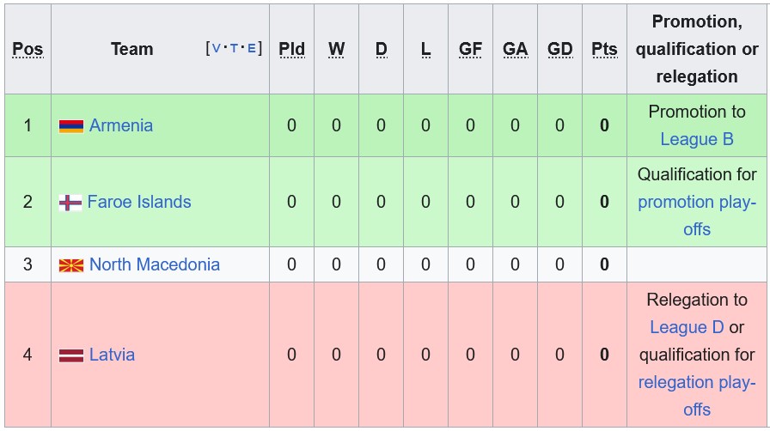Image resolution: width=770 pixels, height=431 pixels.
Task: Open the Armenia team link
Action: click(x=121, y=125)
